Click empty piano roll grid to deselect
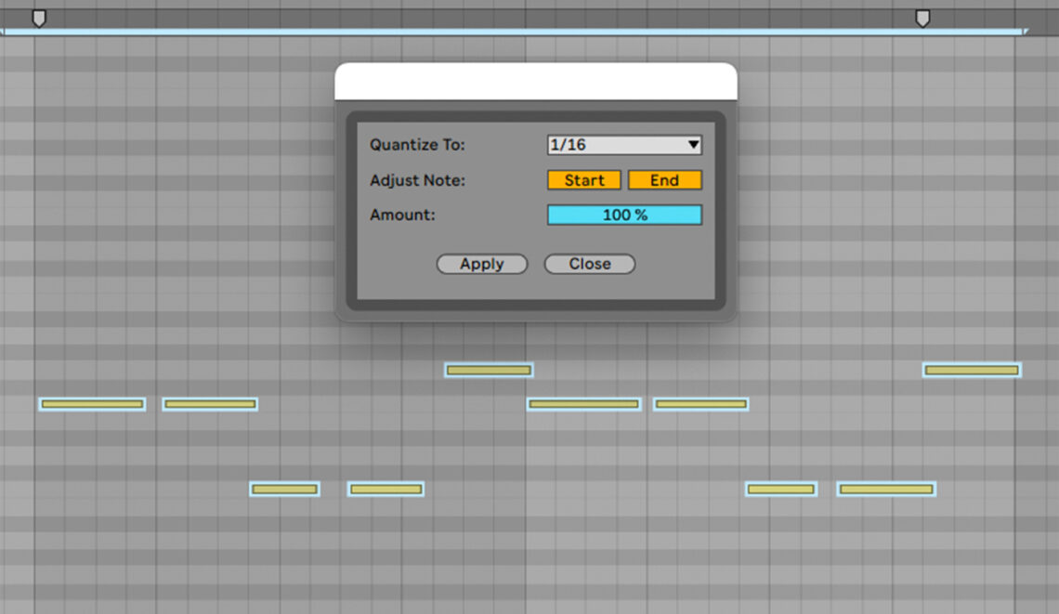The height and width of the screenshot is (614, 1059). click(x=139, y=557)
